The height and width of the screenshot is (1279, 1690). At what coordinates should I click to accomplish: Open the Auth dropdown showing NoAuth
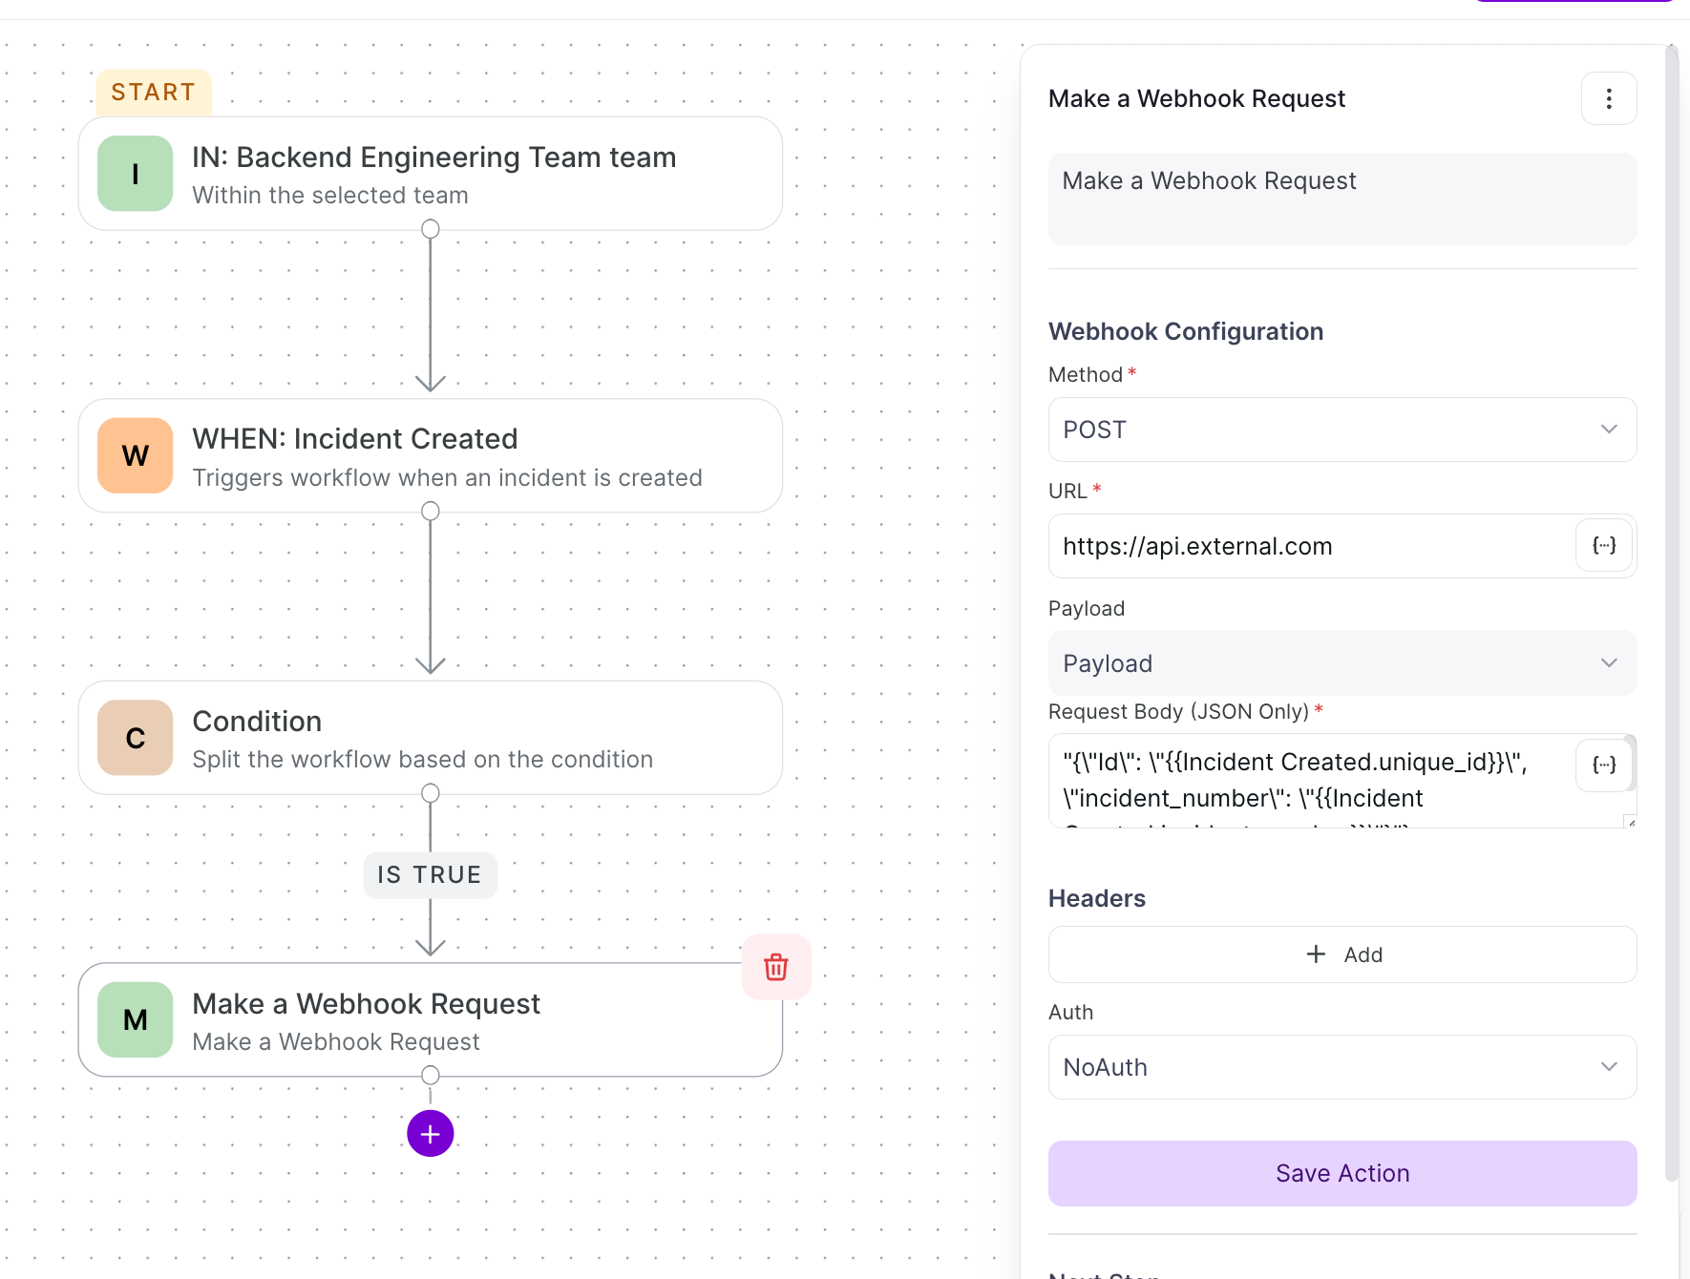1342,1067
